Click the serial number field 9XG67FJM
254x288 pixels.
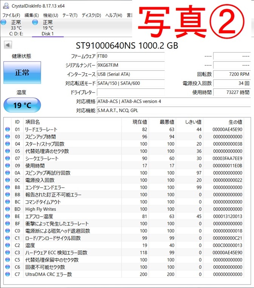131,65
